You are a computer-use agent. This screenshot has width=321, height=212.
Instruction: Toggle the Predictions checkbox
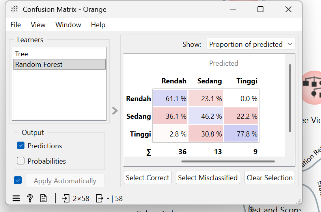click(21, 146)
